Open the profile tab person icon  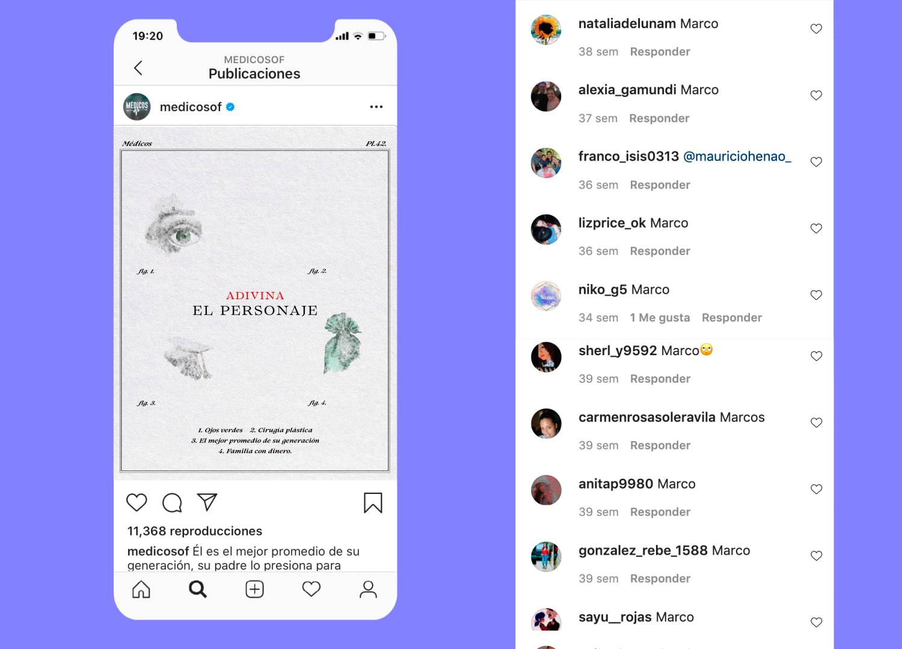pos(368,590)
